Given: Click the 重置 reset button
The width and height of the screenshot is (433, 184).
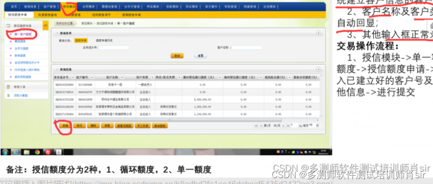Looking at the screenshot, I should pos(201,56).
